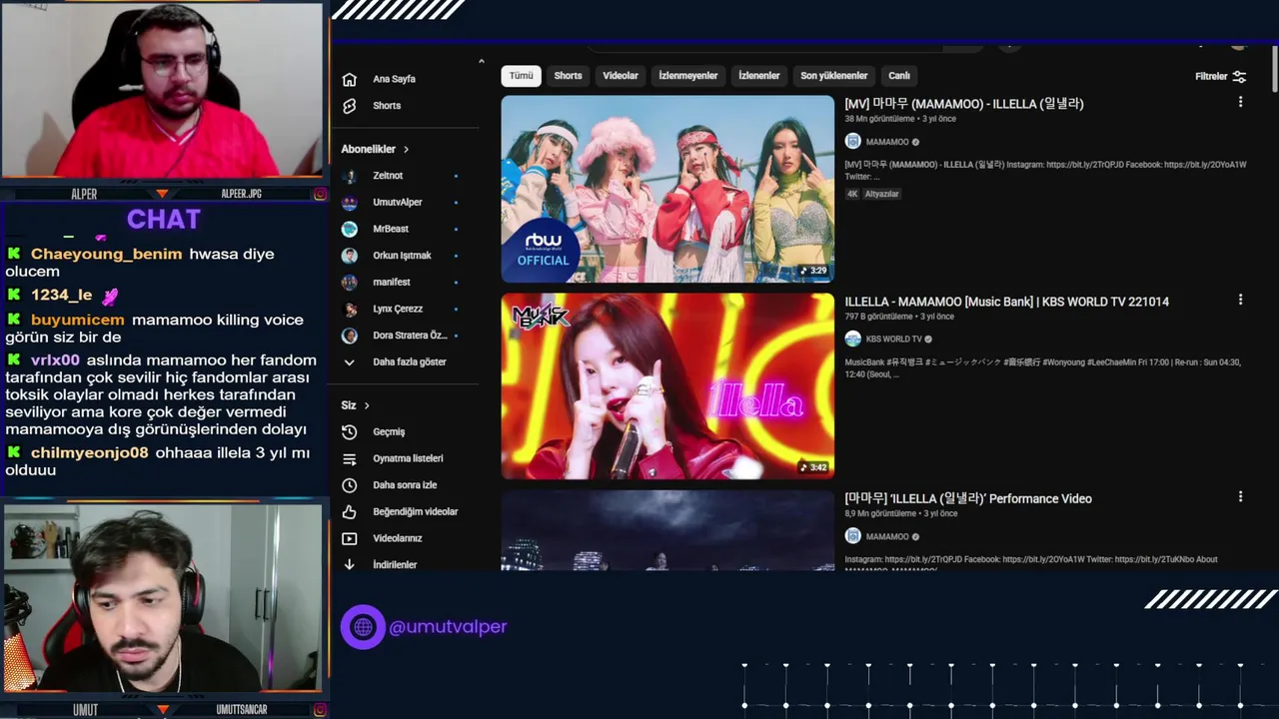The height and width of the screenshot is (719, 1279).
Task: Open UmutvAlper channel avatar
Action: [350, 203]
